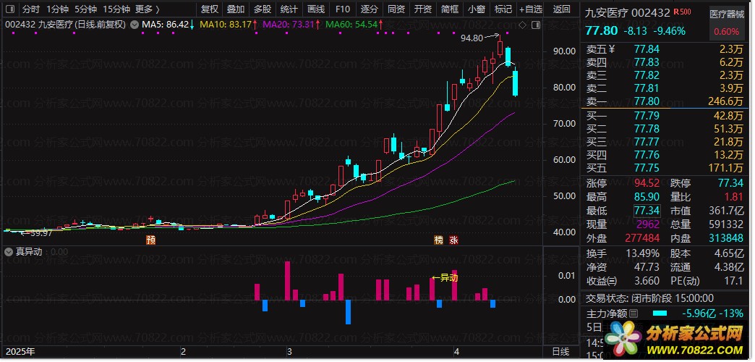755x362 pixels.
Task: Open the 多股 multi-stock view
Action: [263, 9]
